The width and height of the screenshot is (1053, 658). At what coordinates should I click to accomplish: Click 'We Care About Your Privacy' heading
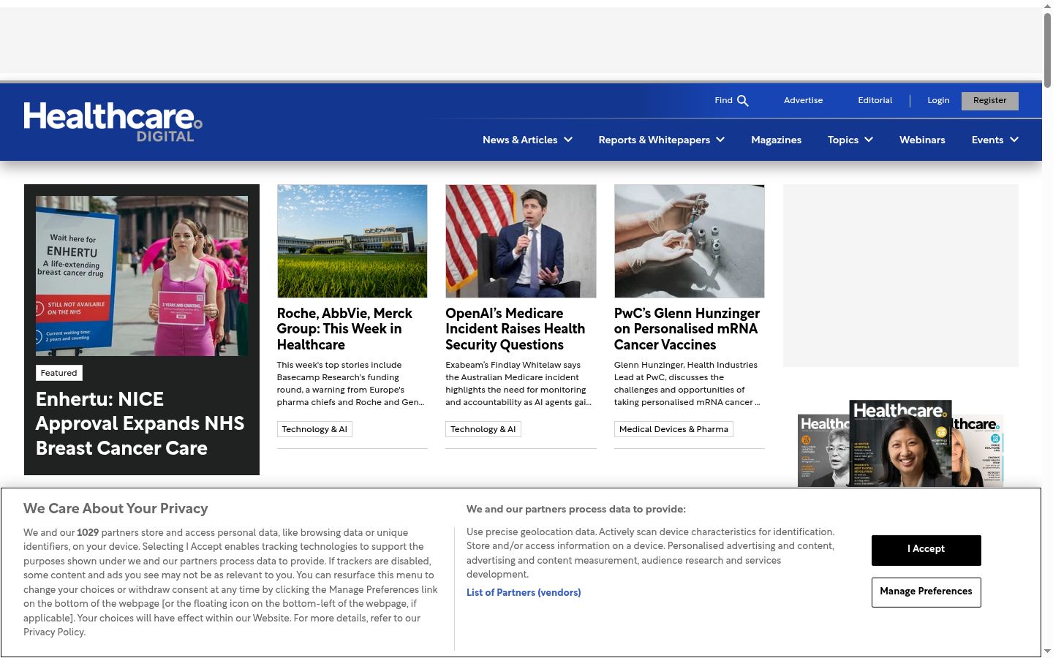(x=116, y=509)
